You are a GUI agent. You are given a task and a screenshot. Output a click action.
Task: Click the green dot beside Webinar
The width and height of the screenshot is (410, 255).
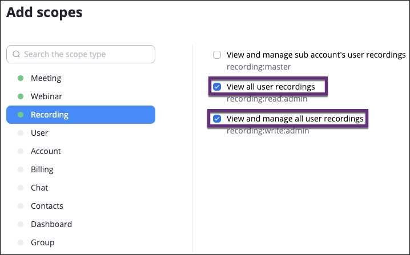click(x=21, y=96)
